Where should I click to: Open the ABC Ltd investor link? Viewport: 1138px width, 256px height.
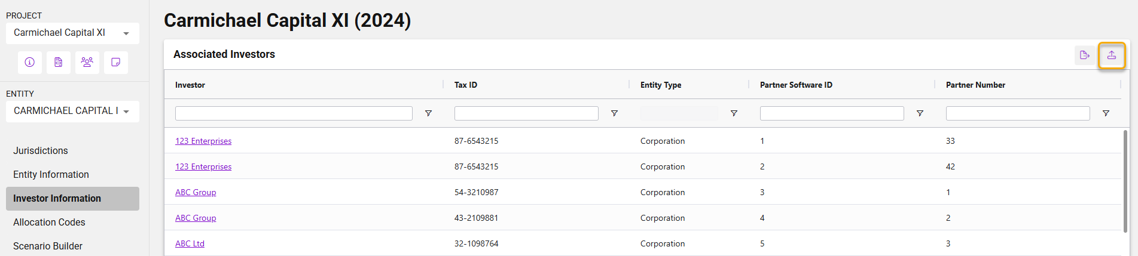[190, 244]
